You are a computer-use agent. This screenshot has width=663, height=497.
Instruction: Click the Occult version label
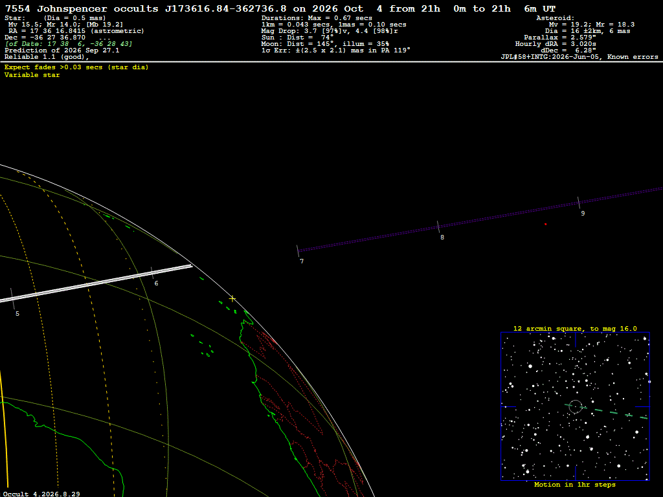pyautogui.click(x=41, y=494)
